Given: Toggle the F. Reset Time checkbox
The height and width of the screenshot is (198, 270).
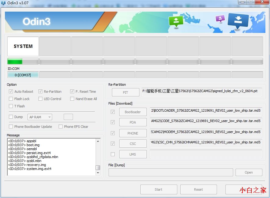Looking at the screenshot, I should pos(72,92).
